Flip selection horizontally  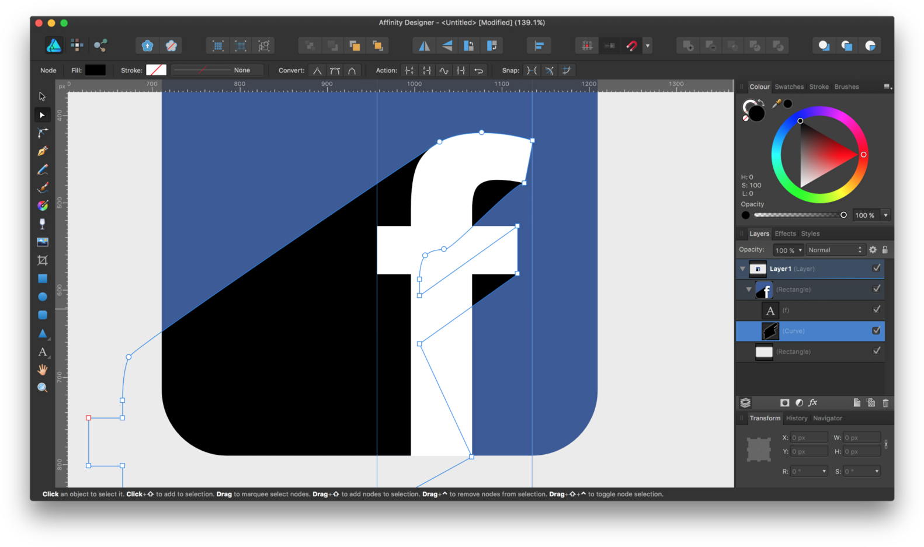click(x=424, y=46)
